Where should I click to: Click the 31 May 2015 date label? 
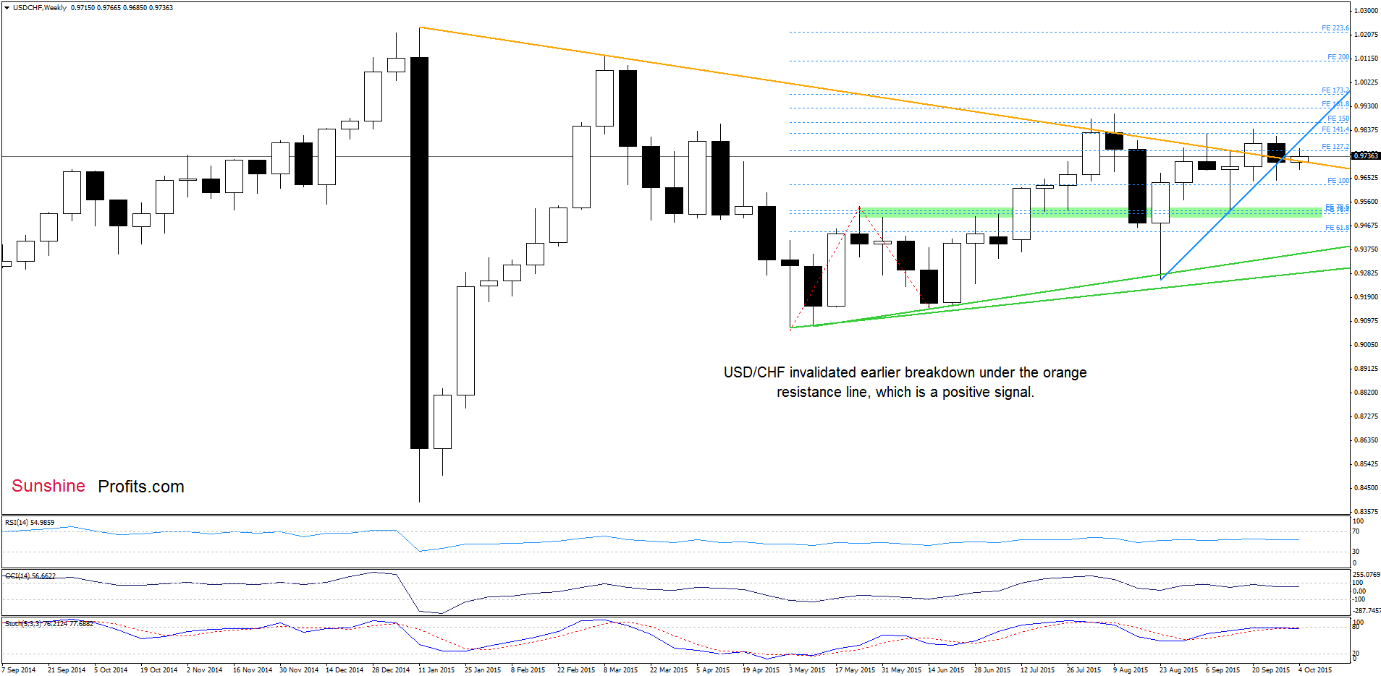click(901, 670)
